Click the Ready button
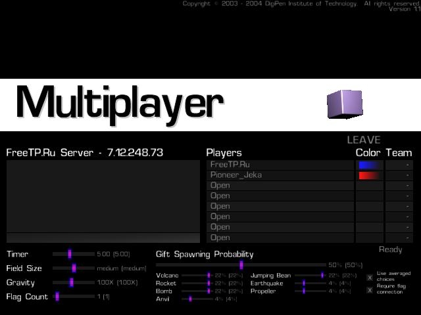 390,249
